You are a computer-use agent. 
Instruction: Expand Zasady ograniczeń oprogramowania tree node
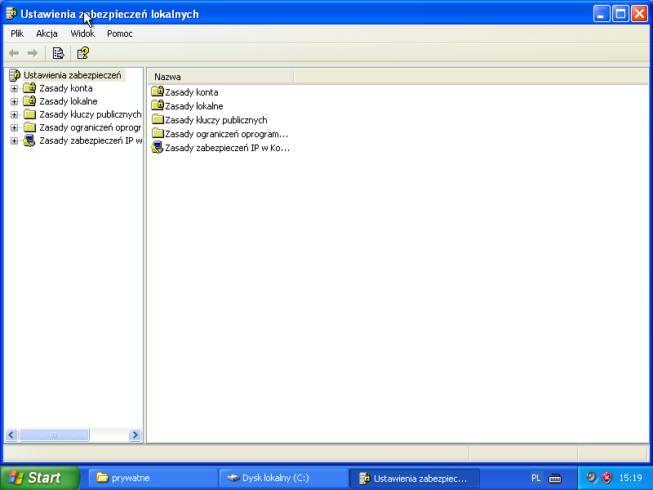14,127
